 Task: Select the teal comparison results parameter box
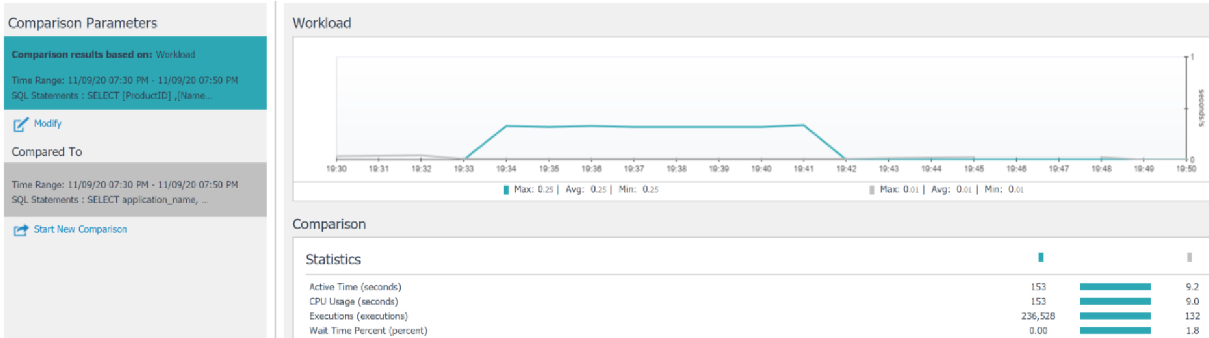pyautogui.click(x=135, y=73)
